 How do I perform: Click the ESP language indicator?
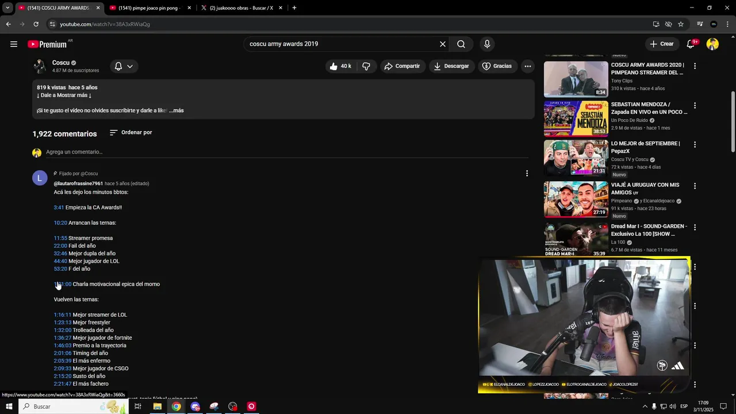(x=684, y=407)
